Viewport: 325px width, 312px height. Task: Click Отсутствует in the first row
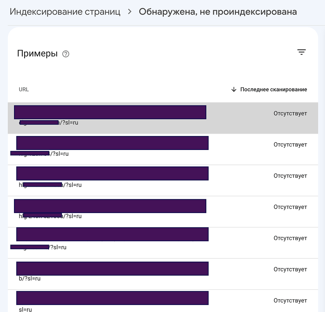point(290,113)
